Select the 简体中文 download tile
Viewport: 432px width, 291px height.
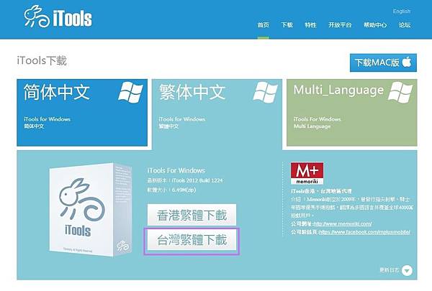82,113
